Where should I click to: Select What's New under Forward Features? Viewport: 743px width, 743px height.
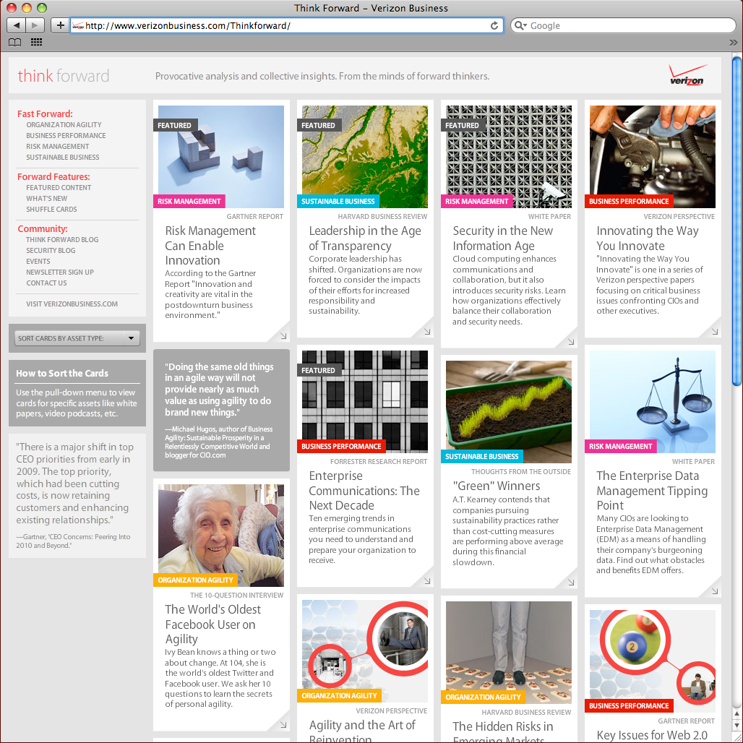point(46,199)
